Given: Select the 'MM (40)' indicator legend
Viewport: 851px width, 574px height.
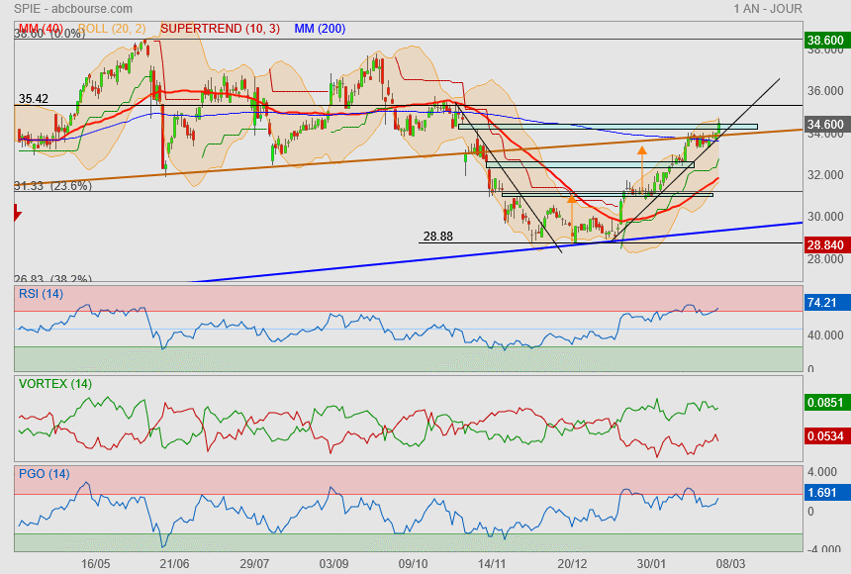Looking at the screenshot, I should click(41, 29).
